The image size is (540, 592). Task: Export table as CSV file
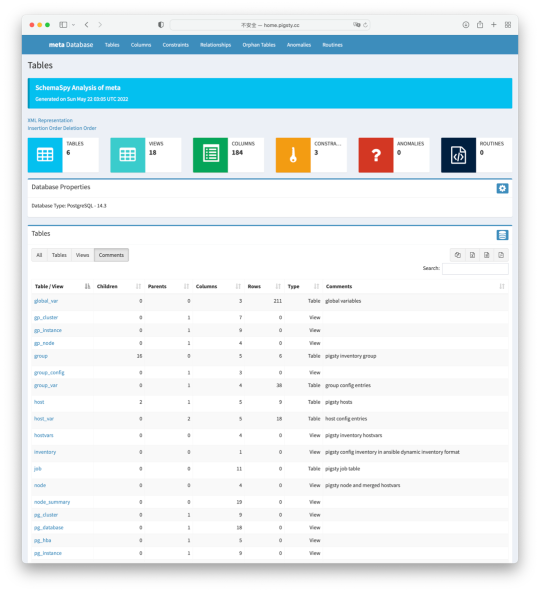pos(486,255)
